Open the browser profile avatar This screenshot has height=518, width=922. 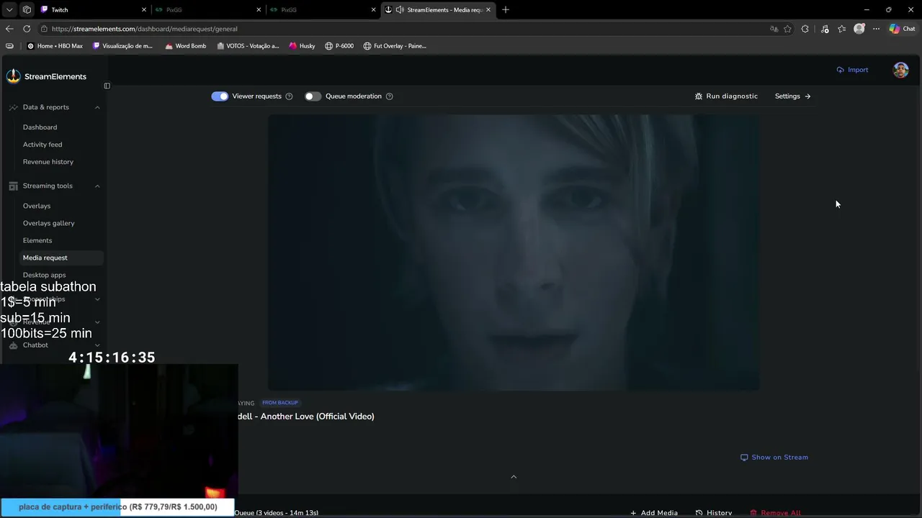point(859,29)
